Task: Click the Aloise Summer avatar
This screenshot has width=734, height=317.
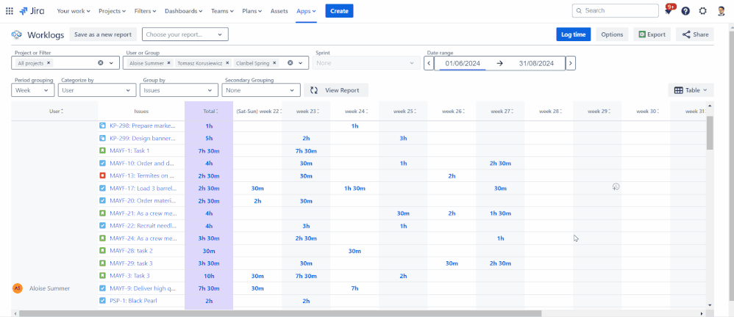Action: pos(18,288)
